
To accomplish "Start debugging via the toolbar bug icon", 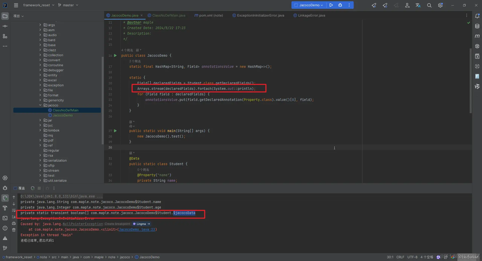I will (x=340, y=5).
